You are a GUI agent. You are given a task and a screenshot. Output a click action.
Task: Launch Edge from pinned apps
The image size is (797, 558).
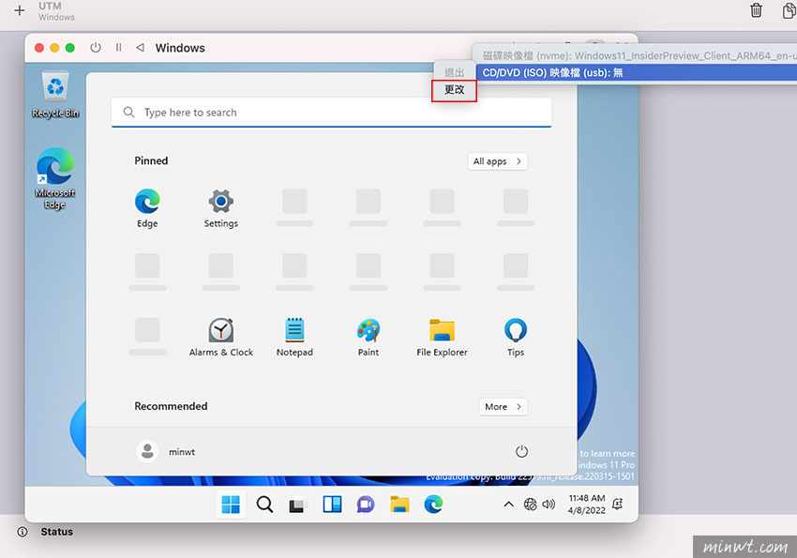coord(147,208)
